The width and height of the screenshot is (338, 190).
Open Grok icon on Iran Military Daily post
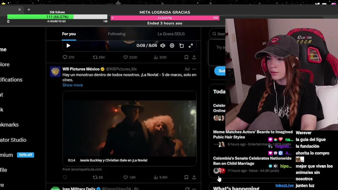click(187, 189)
